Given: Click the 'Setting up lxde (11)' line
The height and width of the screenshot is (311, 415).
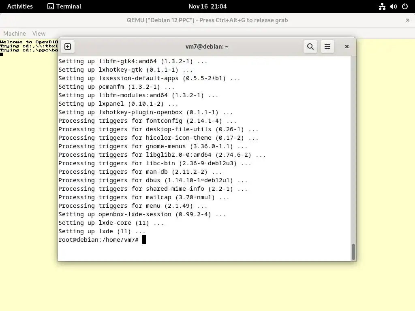Looking at the screenshot, I should point(102,231).
